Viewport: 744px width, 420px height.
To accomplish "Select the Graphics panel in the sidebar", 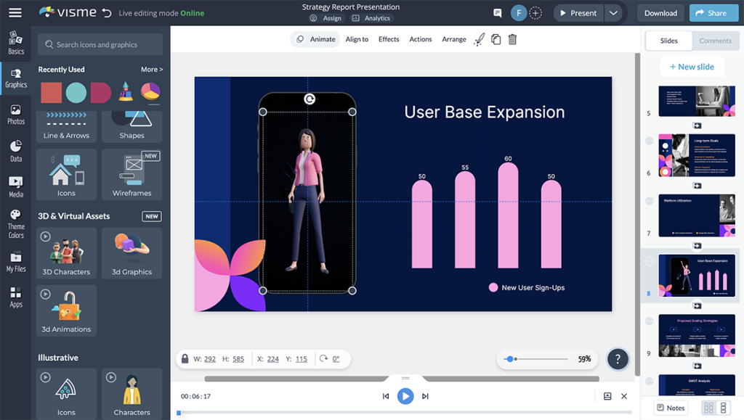I will click(x=15, y=78).
